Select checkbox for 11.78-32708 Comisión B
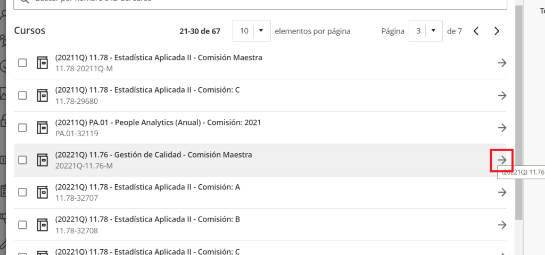Screen dimensions: 545x255 click(22, 225)
